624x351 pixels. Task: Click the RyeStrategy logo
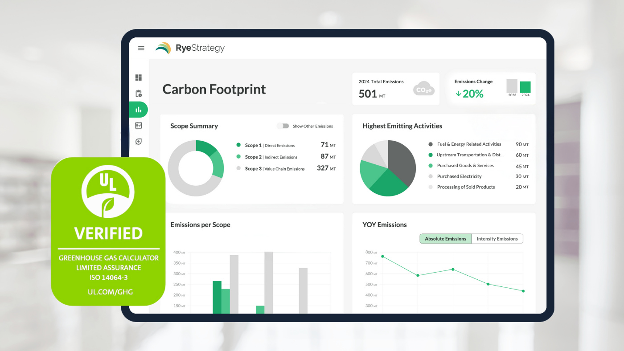pos(190,48)
